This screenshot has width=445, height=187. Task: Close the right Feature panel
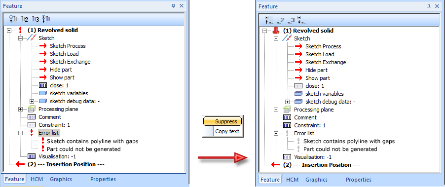pos(437,6)
